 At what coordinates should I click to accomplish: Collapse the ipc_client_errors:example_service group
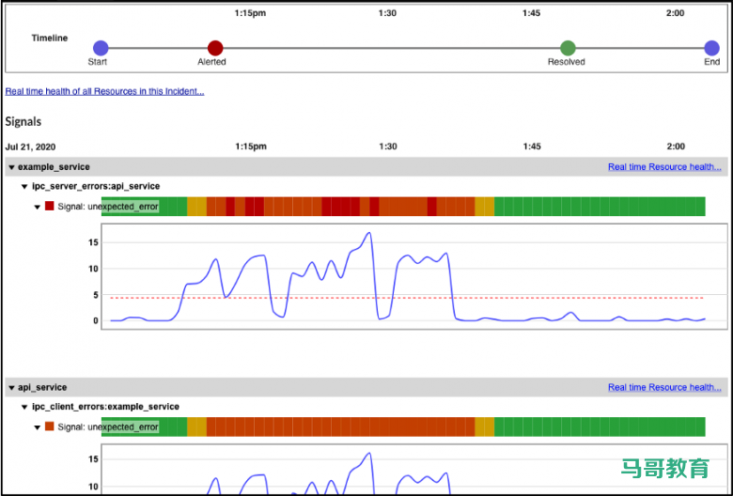click(x=25, y=407)
